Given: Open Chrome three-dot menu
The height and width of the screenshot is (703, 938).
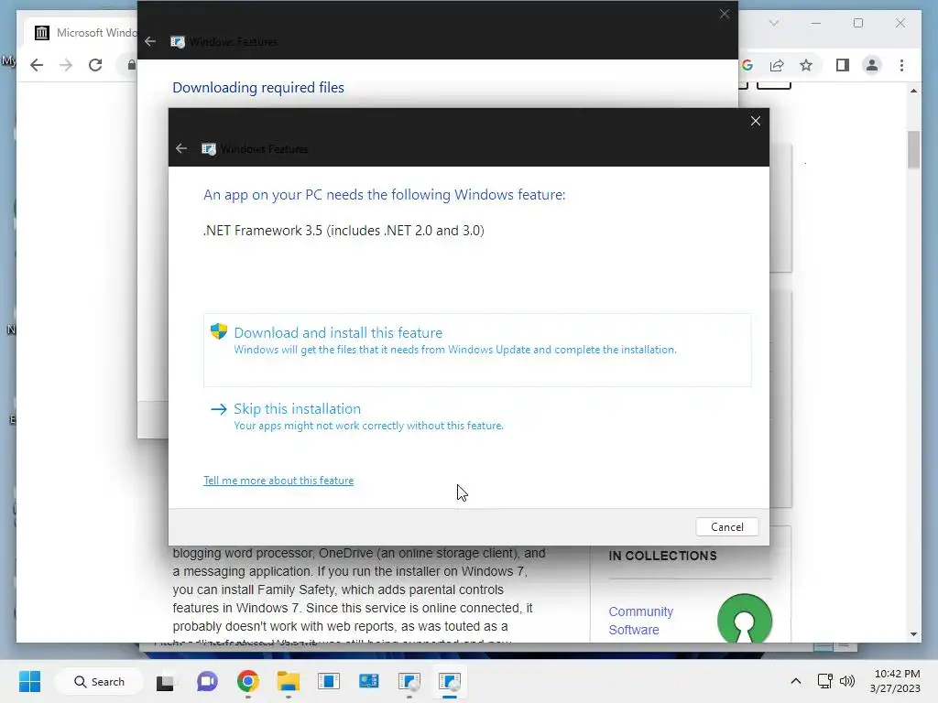Looking at the screenshot, I should [x=901, y=65].
